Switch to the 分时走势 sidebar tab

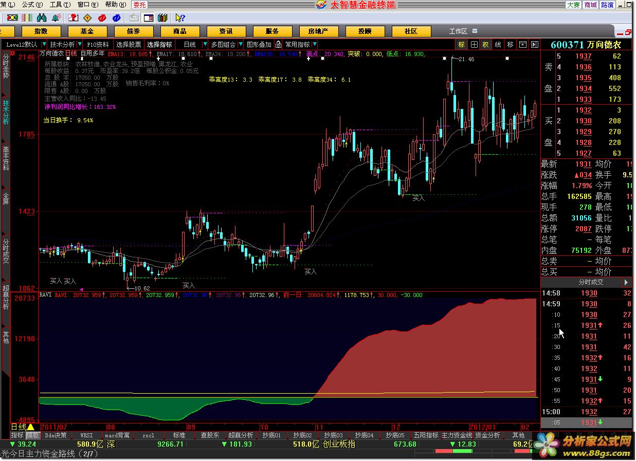click(6, 66)
